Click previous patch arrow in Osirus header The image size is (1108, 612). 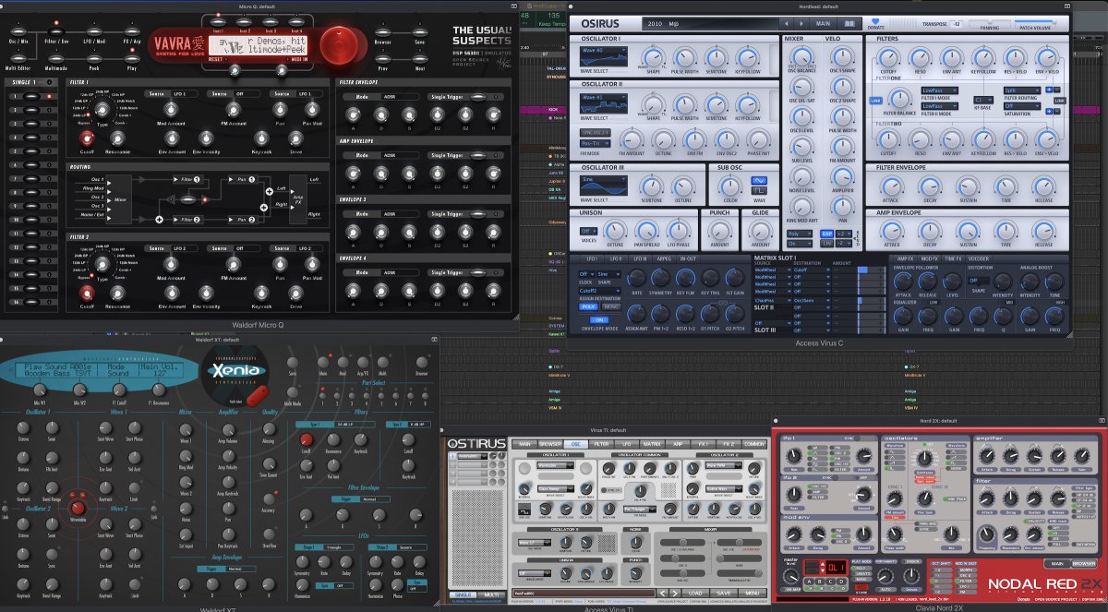point(787,23)
